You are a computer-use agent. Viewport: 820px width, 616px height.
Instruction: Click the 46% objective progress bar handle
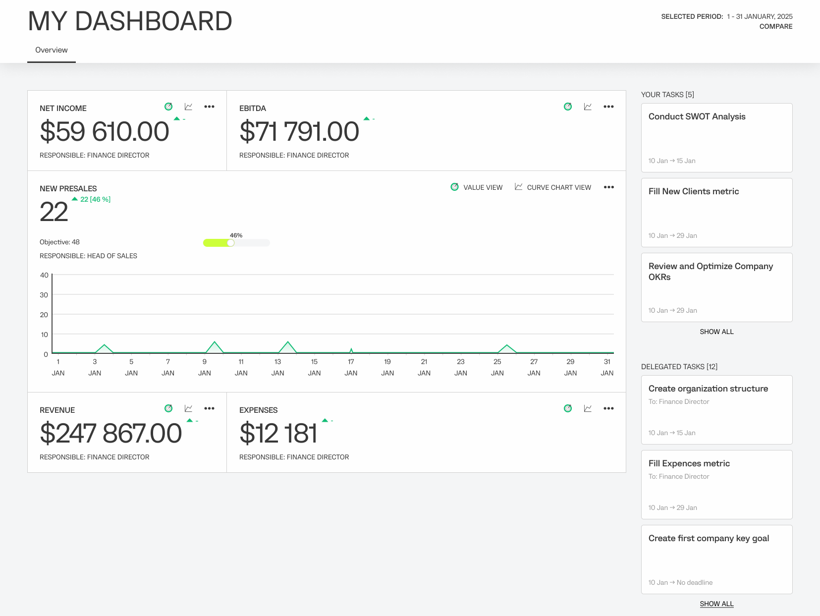click(x=231, y=243)
